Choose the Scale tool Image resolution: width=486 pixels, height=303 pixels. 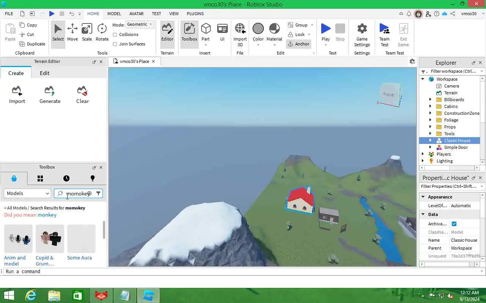pos(87,33)
